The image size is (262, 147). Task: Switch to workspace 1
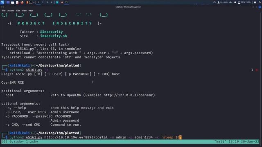click(38, 2)
